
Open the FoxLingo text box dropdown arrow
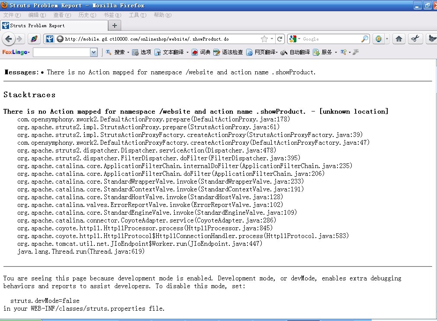[93, 52]
